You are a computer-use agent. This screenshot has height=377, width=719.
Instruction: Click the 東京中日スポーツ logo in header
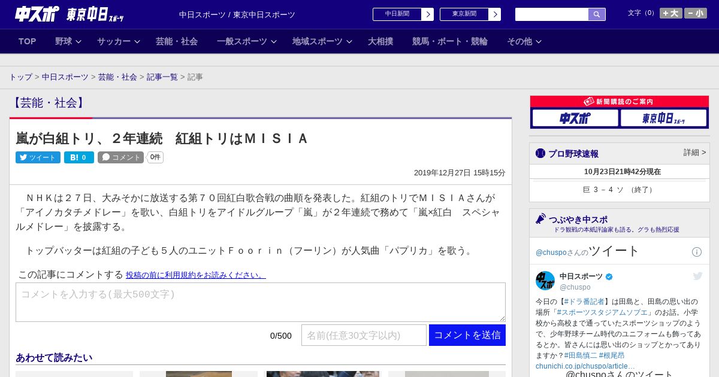95,14
